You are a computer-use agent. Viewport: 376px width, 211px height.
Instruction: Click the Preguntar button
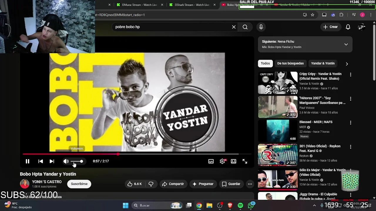coord(203,184)
